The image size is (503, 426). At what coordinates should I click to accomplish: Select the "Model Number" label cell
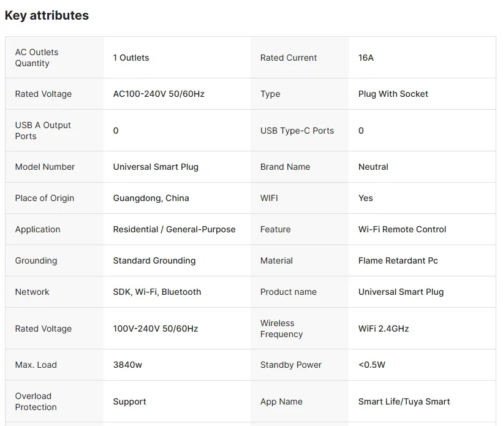pos(45,167)
